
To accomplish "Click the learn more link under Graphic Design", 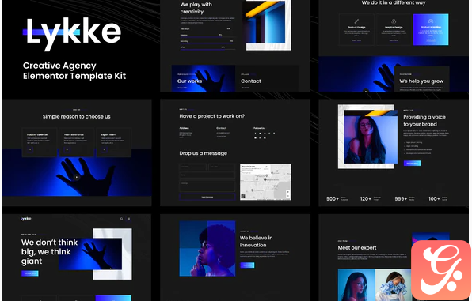I will click(394, 40).
